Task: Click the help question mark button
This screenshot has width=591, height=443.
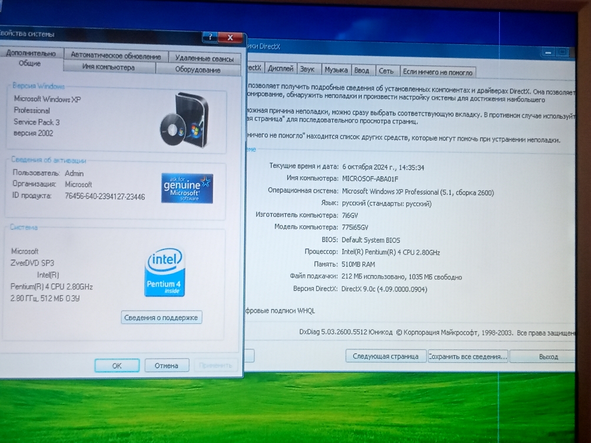Action: pos(210,37)
